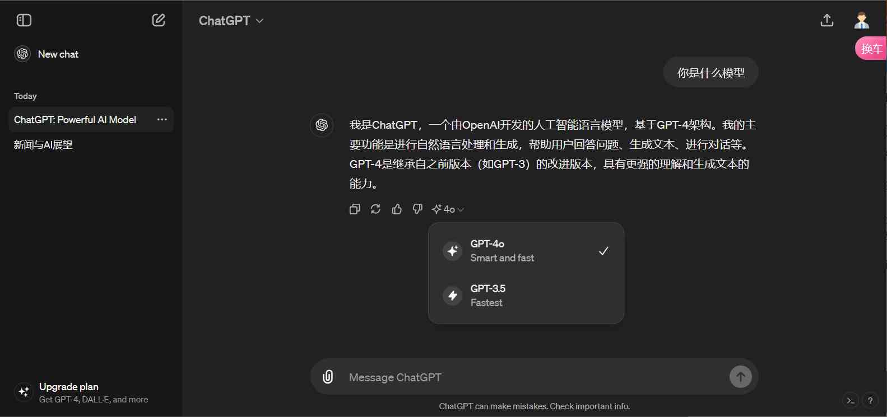Click the assistant reply text about GPT-4架构

point(552,154)
